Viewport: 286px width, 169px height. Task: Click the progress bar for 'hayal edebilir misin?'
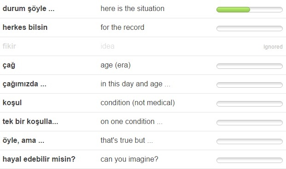tap(250, 160)
